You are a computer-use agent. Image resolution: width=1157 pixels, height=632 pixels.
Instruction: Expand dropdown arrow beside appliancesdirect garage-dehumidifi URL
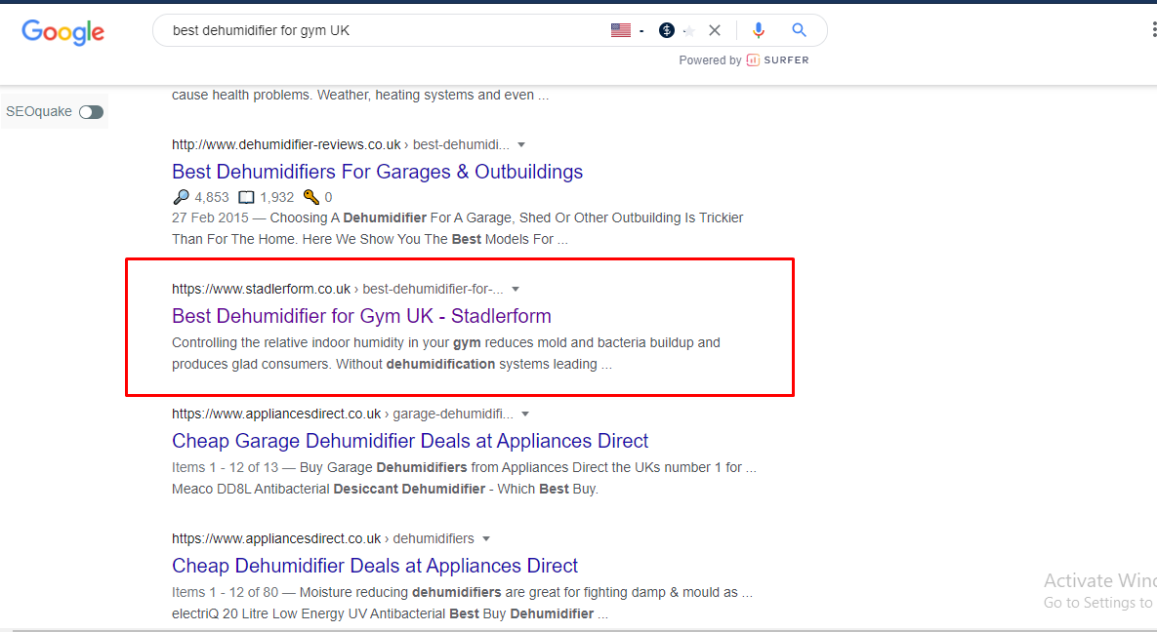click(x=525, y=414)
